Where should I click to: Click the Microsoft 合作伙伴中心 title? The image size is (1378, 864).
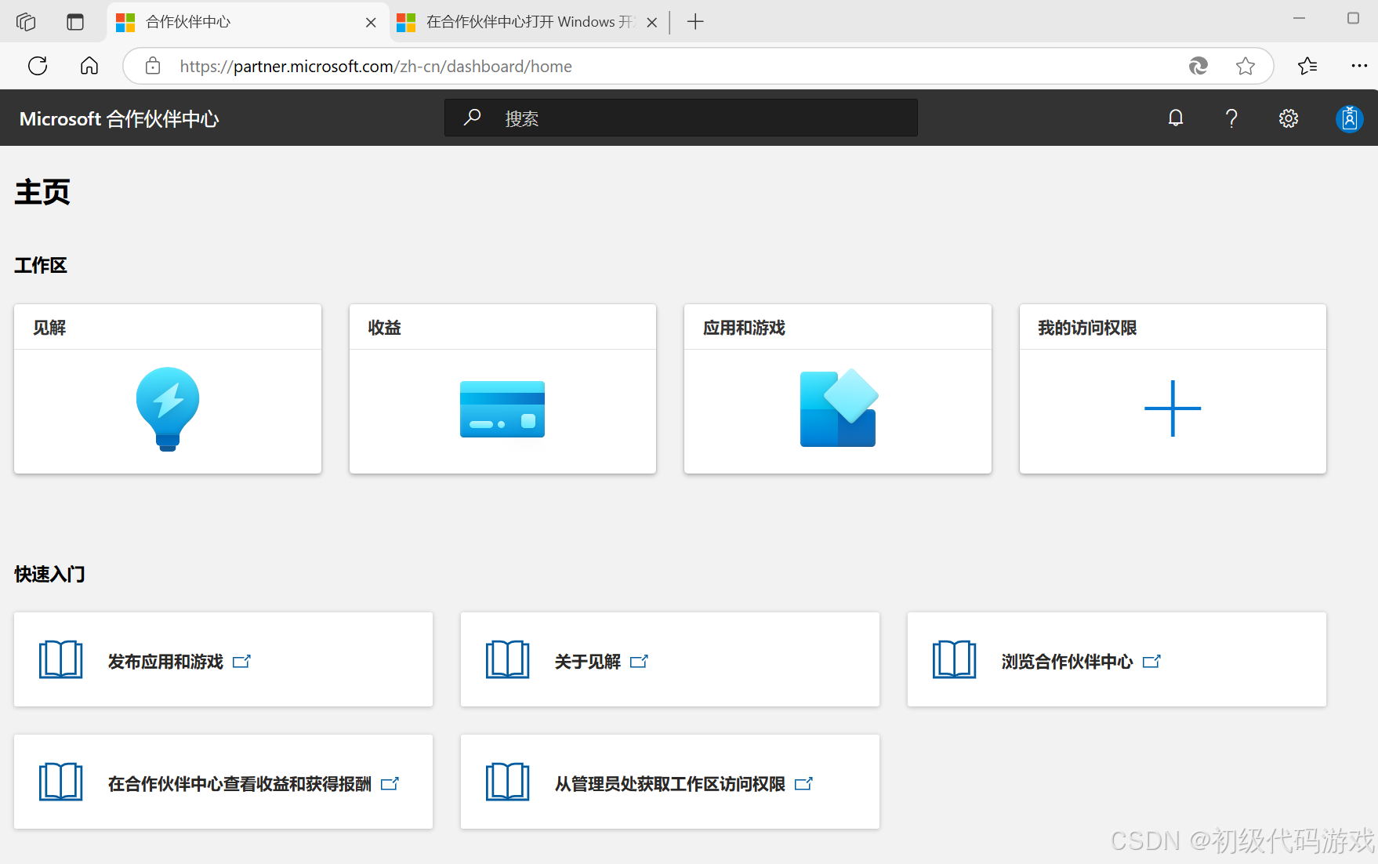tap(119, 119)
